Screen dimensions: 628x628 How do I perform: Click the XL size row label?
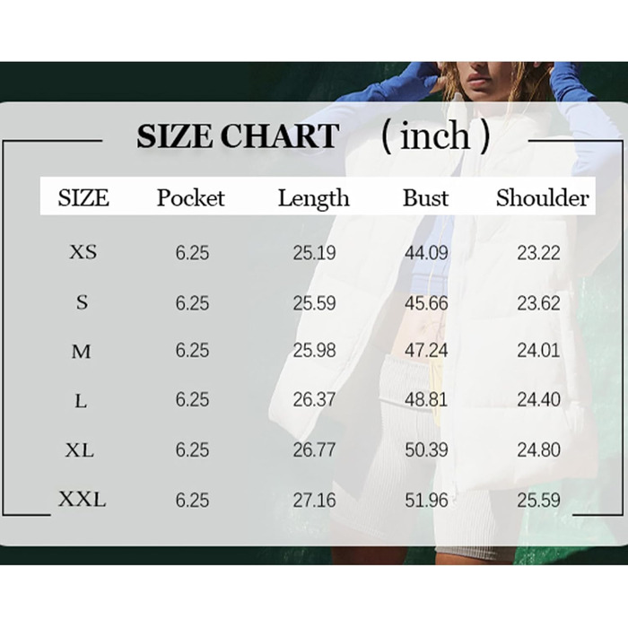80,450
